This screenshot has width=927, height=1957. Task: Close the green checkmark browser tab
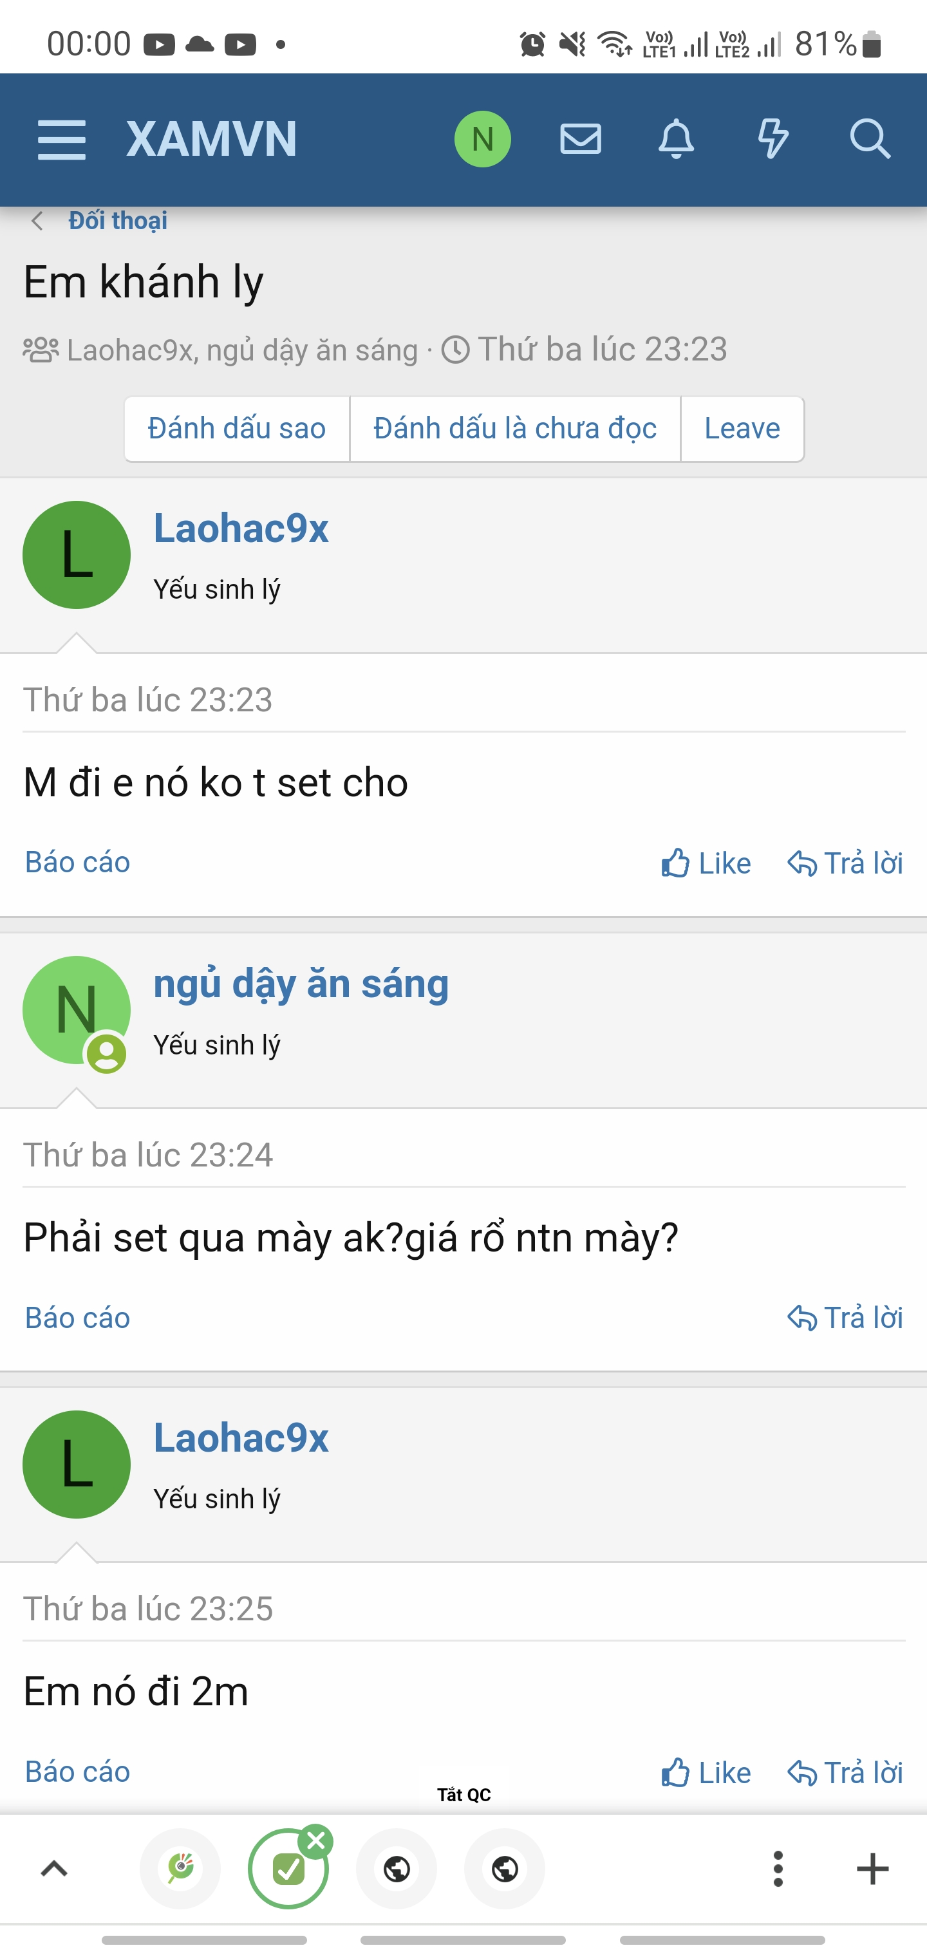pyautogui.click(x=316, y=1840)
